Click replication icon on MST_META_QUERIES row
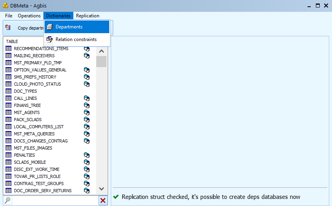This screenshot has width=332, height=206. click(x=87, y=134)
